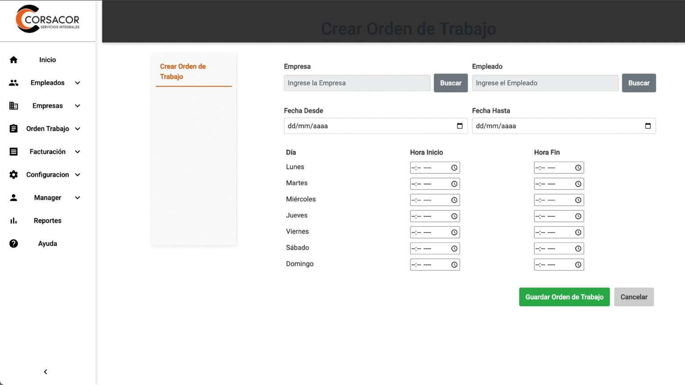The width and height of the screenshot is (685, 385).
Task: Click the home icon beside Inicio
Action: pos(13,60)
